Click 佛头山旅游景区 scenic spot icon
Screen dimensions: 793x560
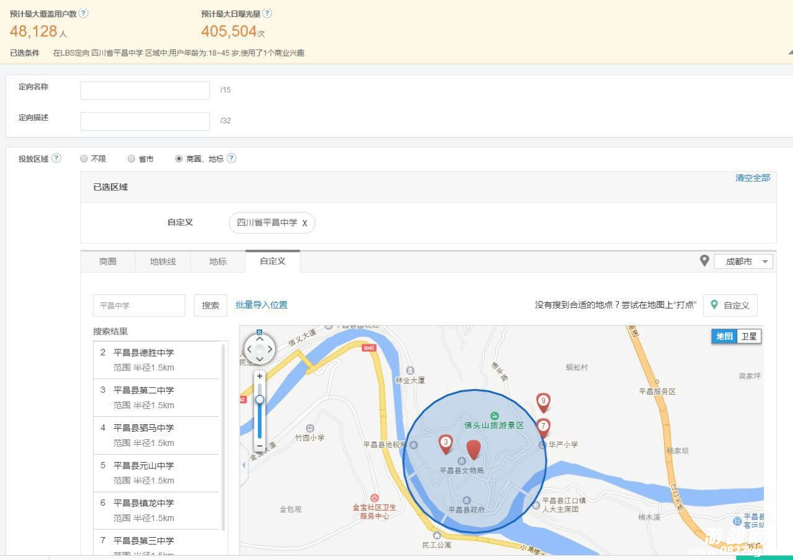tap(494, 416)
